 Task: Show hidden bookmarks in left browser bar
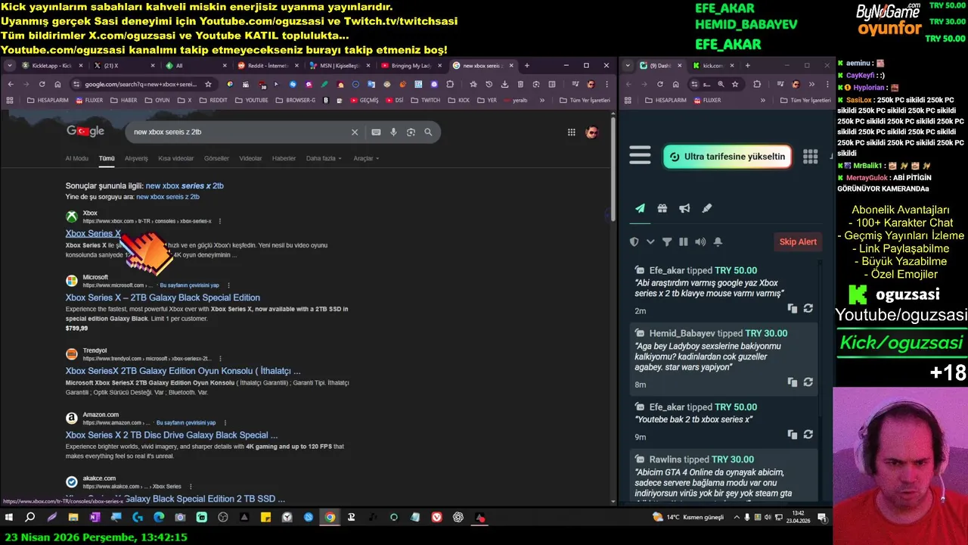[x=542, y=100]
